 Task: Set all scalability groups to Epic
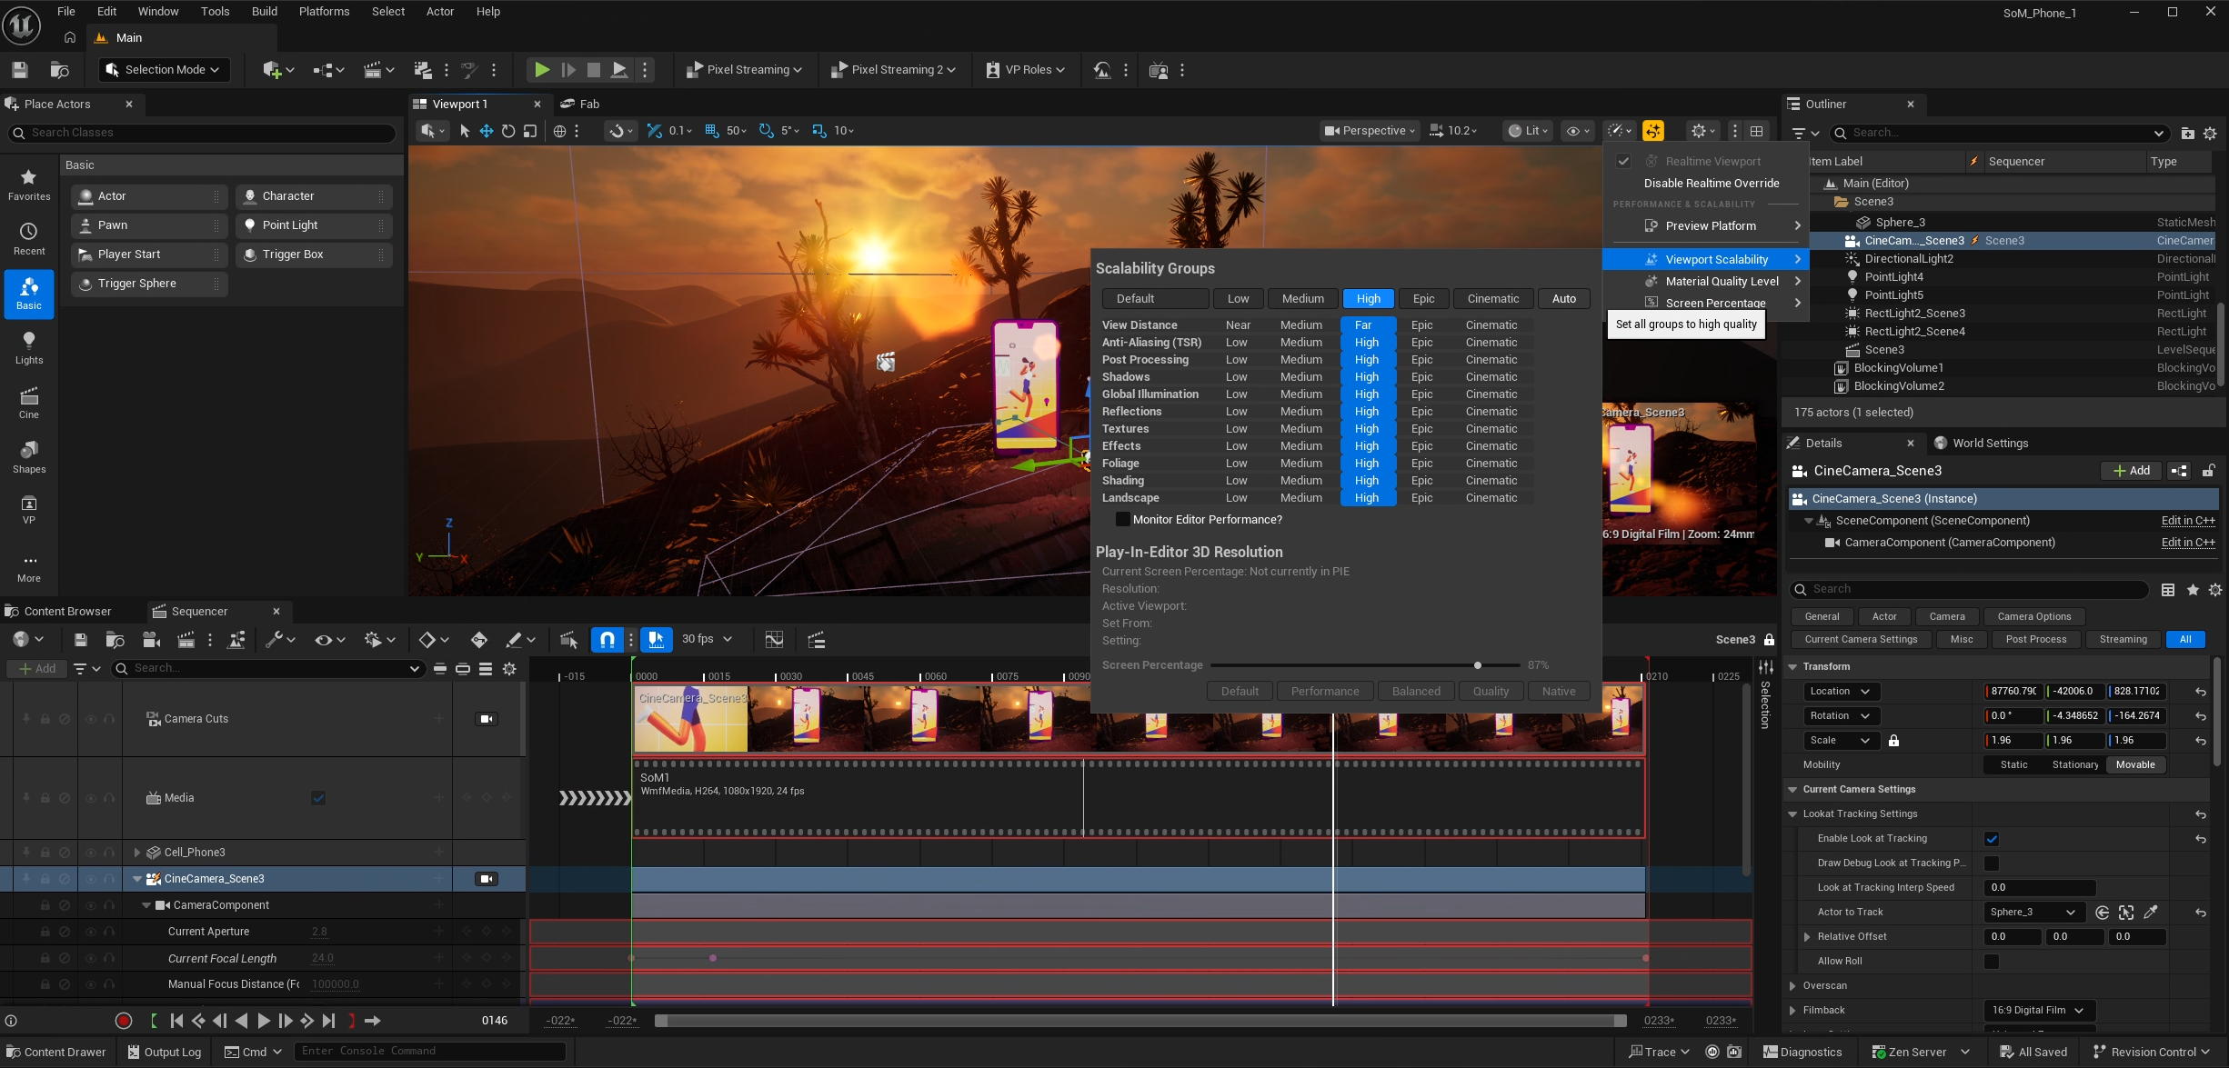click(1423, 299)
